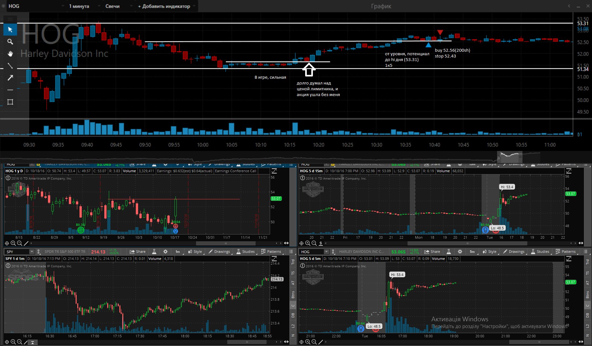Select the arrow drawing tool
This screenshot has width=592, height=346.
[10, 78]
